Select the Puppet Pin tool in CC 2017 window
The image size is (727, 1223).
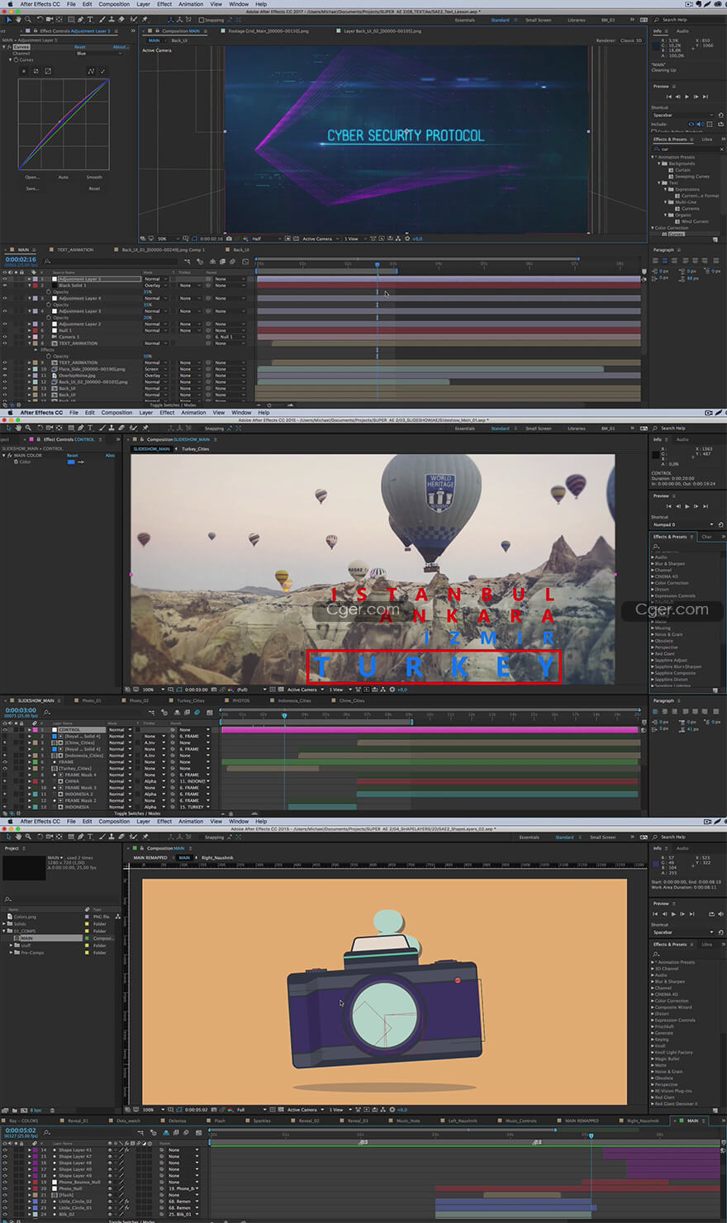pos(145,20)
